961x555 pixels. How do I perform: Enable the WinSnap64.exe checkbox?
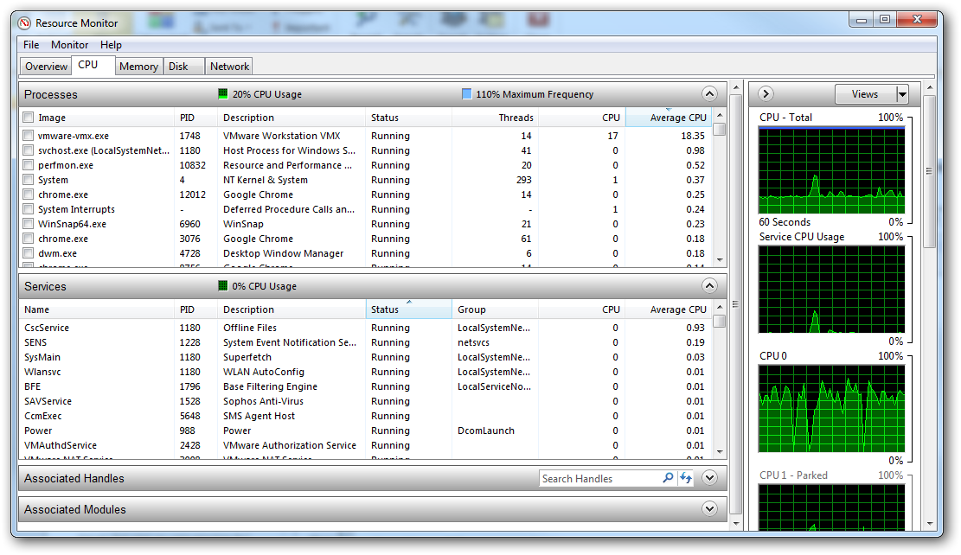click(29, 224)
